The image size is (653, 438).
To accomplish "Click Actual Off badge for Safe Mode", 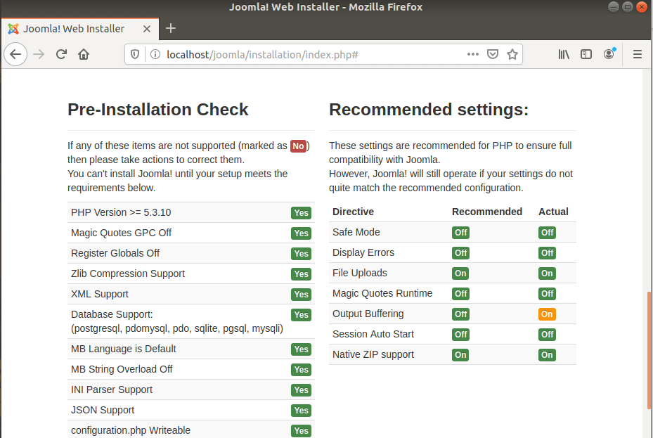I will pos(547,232).
